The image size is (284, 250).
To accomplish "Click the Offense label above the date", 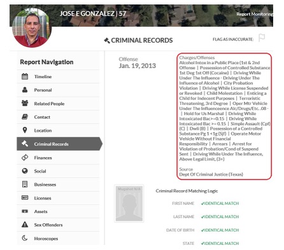I will [x=128, y=59].
